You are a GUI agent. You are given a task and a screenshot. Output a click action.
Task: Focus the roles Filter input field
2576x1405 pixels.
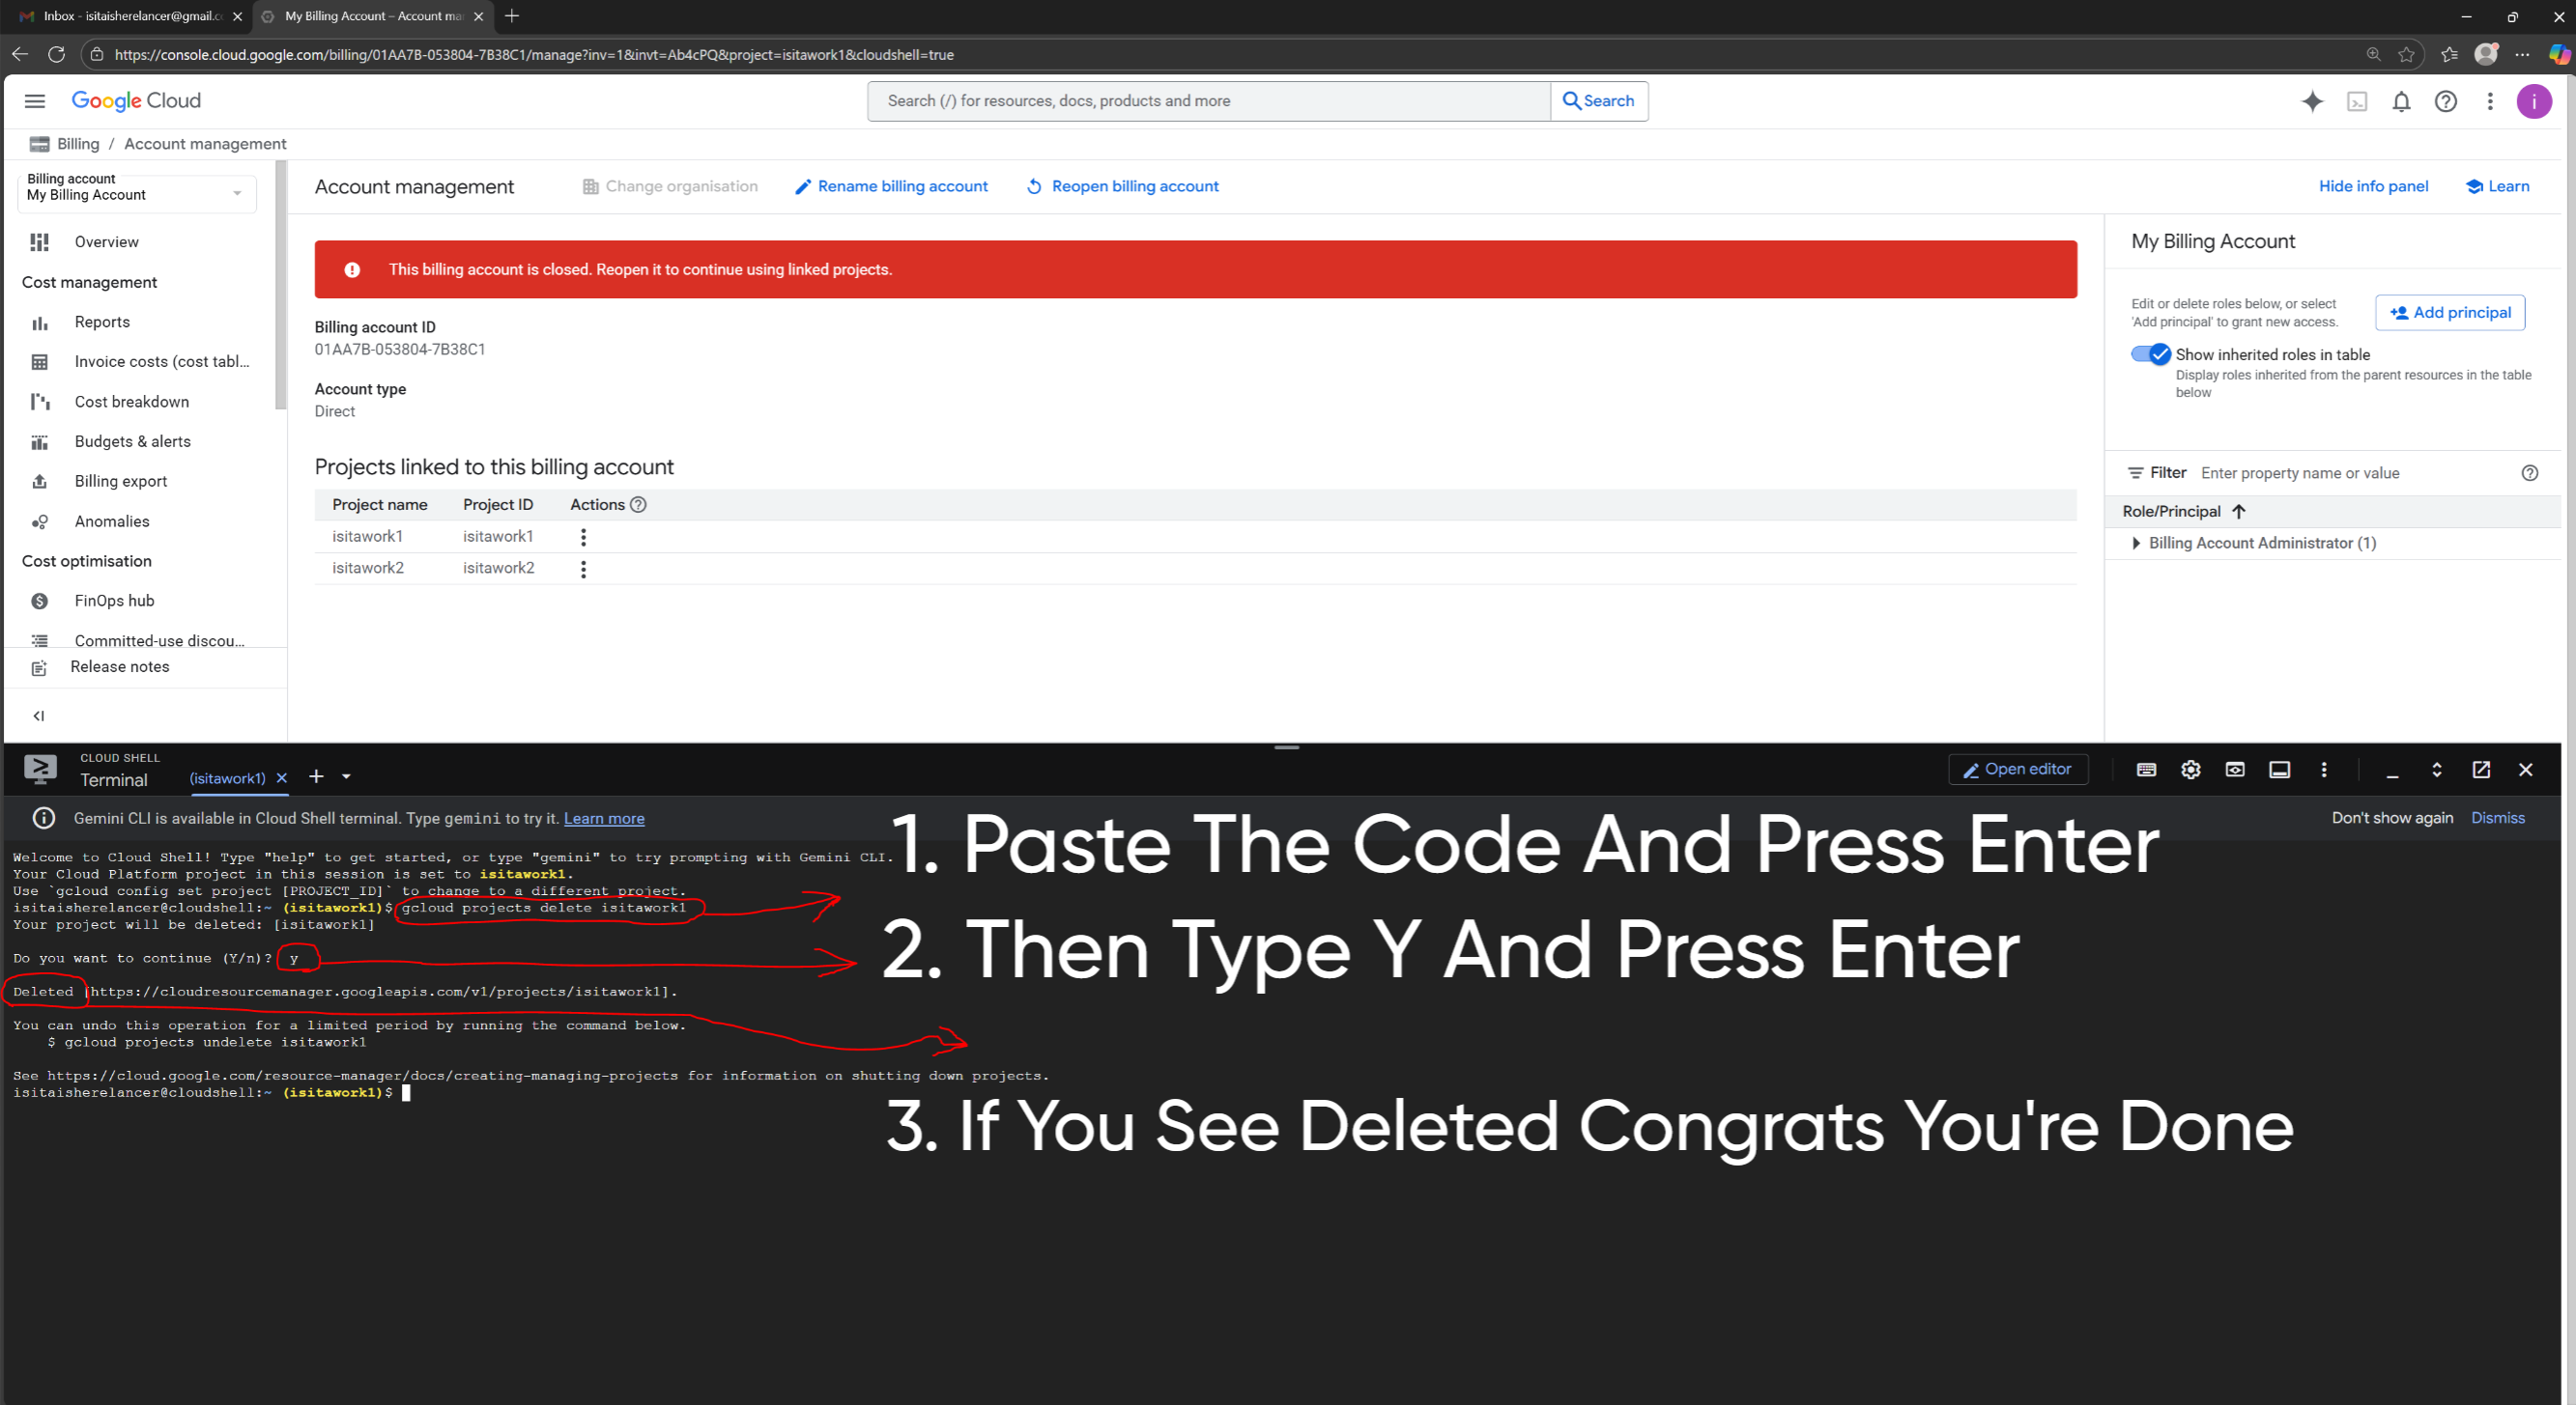coord(2355,474)
